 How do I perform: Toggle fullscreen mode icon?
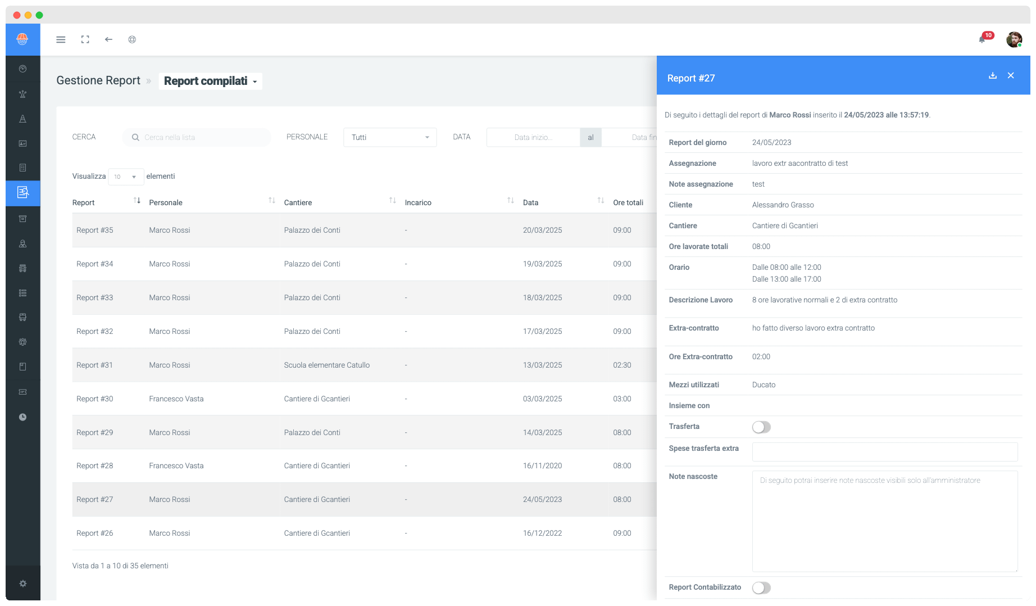click(x=85, y=39)
